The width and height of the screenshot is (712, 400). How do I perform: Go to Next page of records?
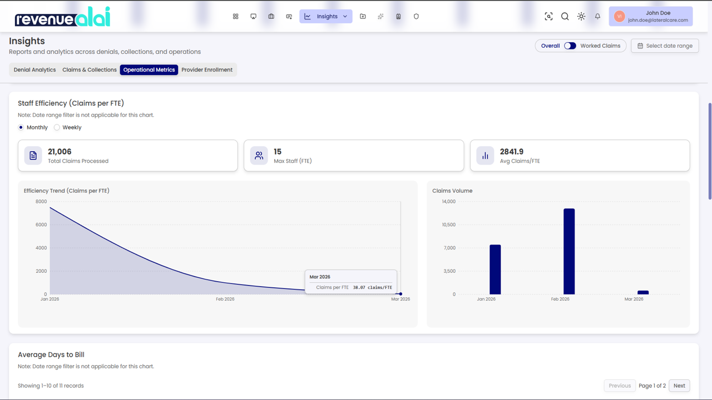click(679, 386)
